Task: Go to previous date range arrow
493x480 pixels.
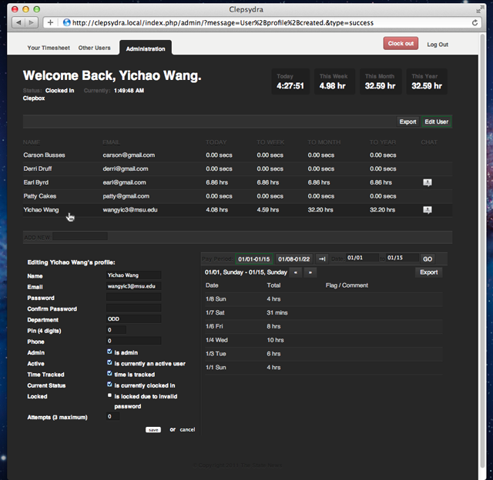Action: (296, 272)
